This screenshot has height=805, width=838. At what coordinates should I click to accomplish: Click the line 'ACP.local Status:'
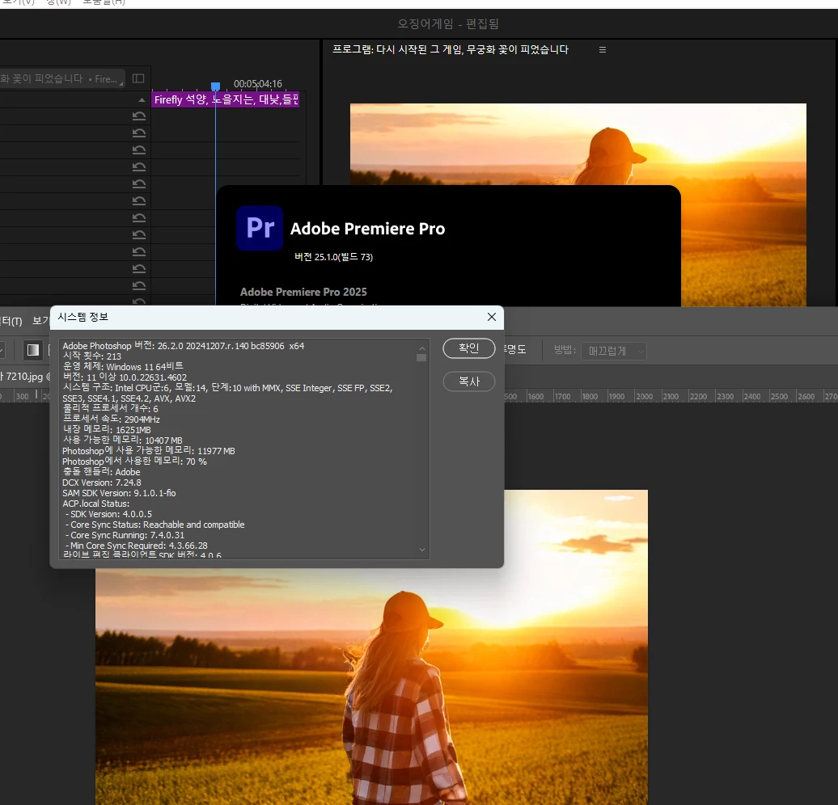coord(96,504)
